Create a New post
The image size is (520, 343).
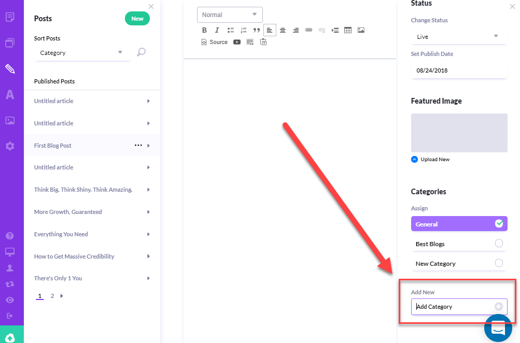(137, 19)
